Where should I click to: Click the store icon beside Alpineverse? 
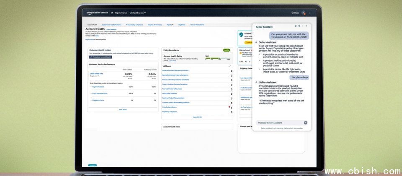pos(112,13)
